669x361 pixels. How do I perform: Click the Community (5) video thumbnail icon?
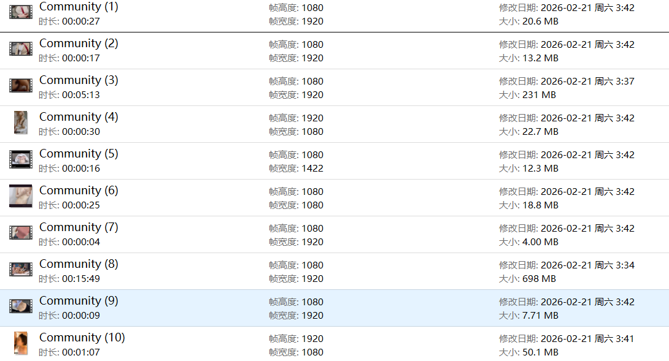21,159
